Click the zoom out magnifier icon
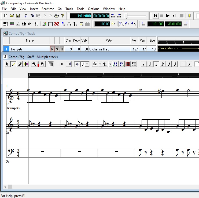Image resolution: width=199 pixels, height=198 pixels. point(34,64)
